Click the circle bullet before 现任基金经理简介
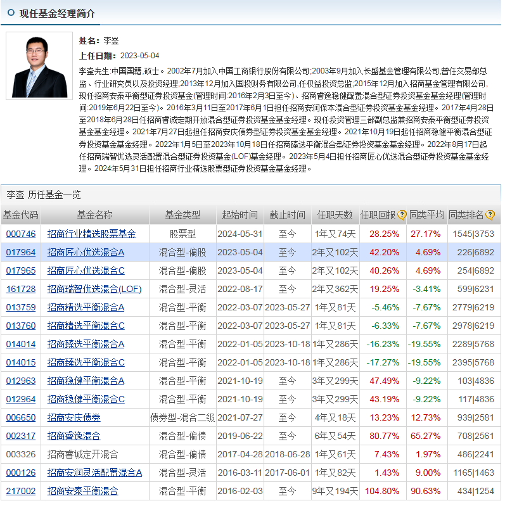The image size is (505, 508). click(11, 13)
